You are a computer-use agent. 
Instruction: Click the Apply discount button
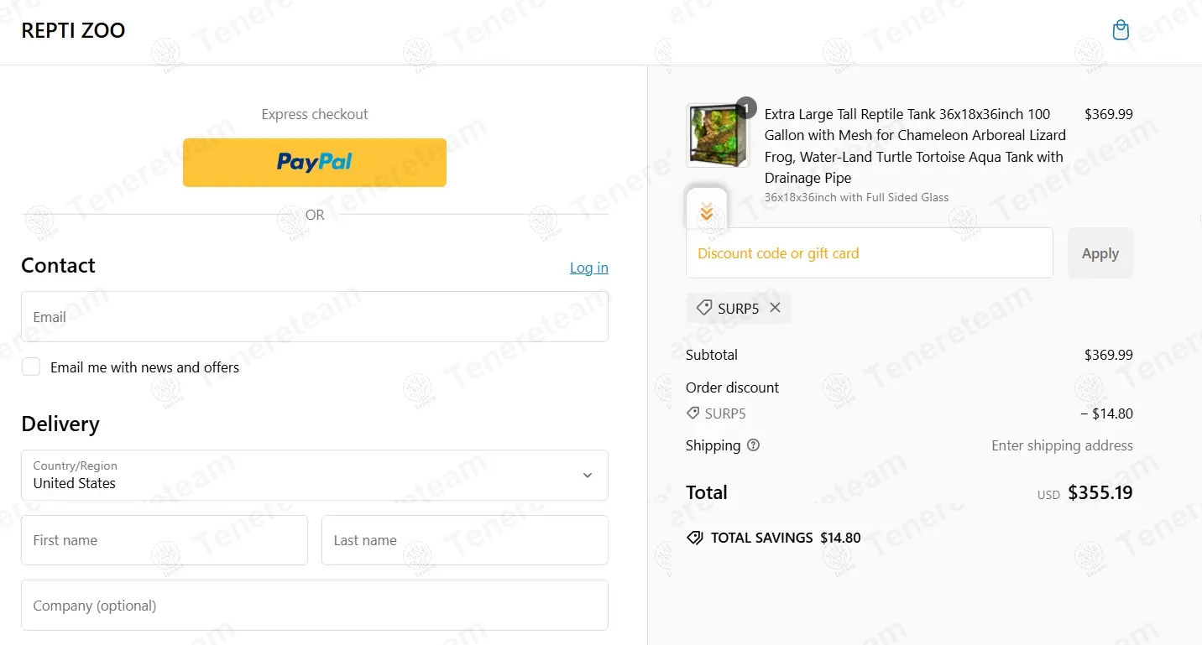[x=1100, y=253]
